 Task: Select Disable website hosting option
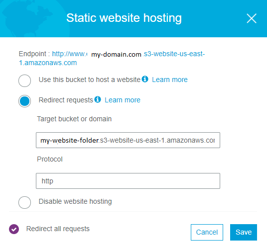(x=25, y=202)
